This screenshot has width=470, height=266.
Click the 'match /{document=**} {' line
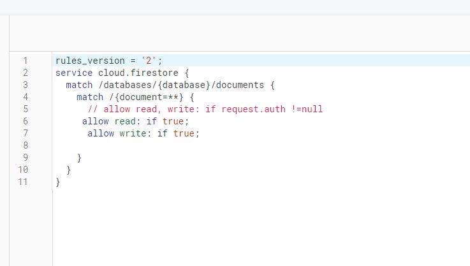coord(135,97)
